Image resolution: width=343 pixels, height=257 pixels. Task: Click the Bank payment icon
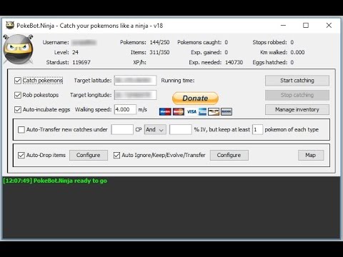pyautogui.click(x=227, y=111)
